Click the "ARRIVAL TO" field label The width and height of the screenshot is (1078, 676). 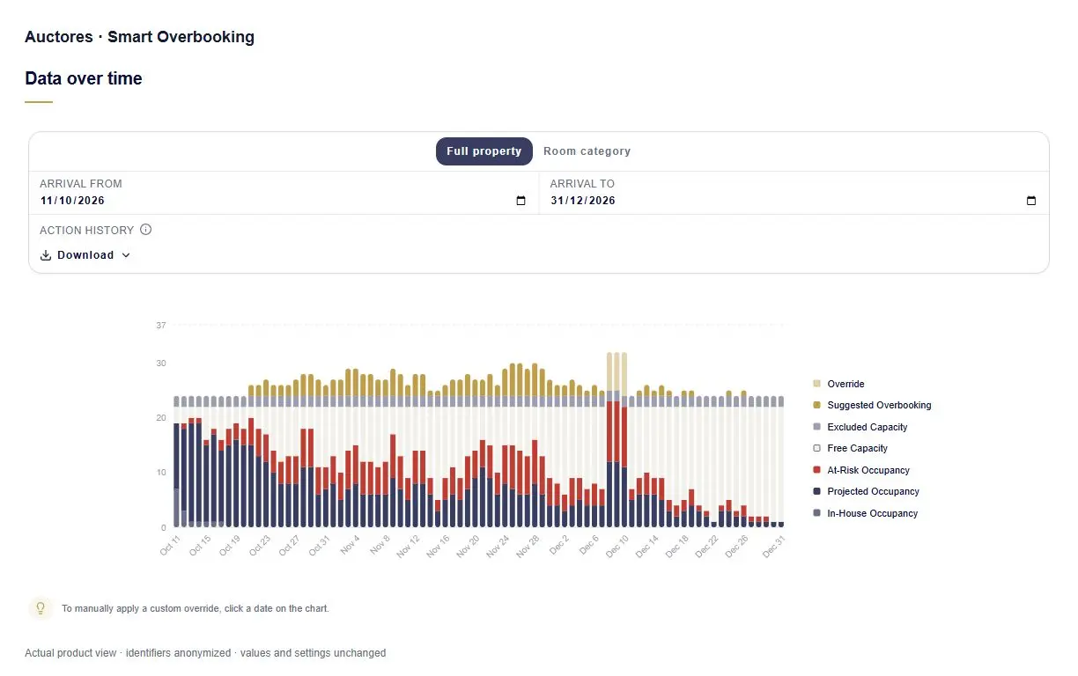tap(582, 184)
